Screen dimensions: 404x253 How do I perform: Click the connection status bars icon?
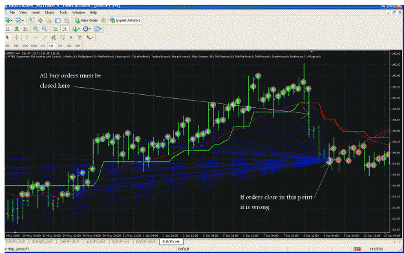[x=357, y=249]
